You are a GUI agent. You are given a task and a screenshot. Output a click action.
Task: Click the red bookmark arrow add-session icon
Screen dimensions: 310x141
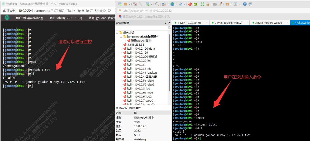coord(120,17)
